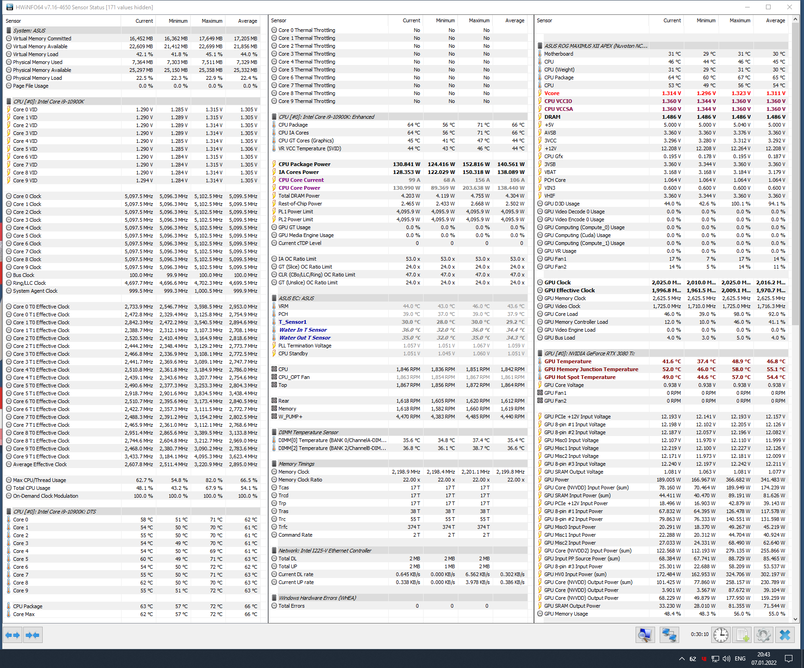
Task: Select the Average Effective Clock row
Action: pyautogui.click(x=132, y=464)
